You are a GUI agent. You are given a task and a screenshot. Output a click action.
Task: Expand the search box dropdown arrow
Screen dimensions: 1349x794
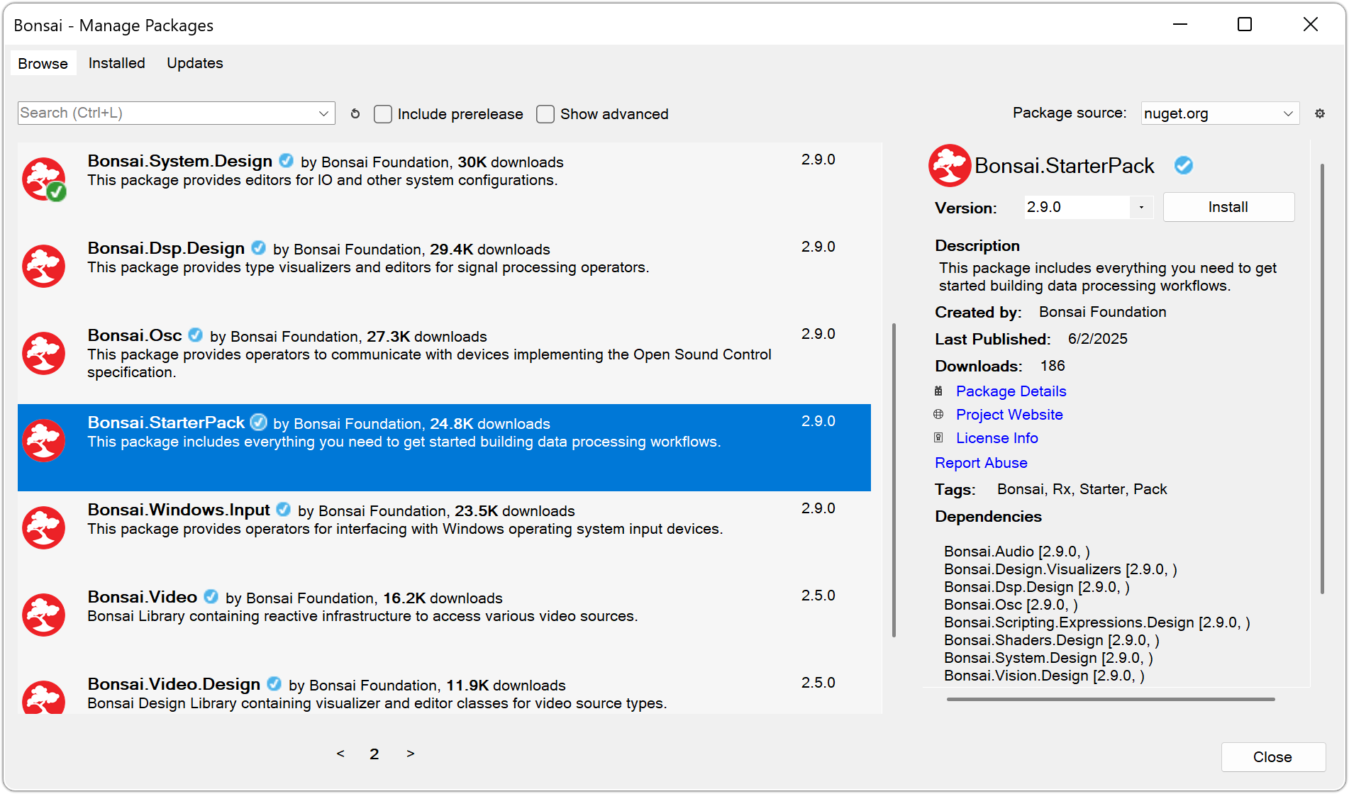tap(323, 113)
